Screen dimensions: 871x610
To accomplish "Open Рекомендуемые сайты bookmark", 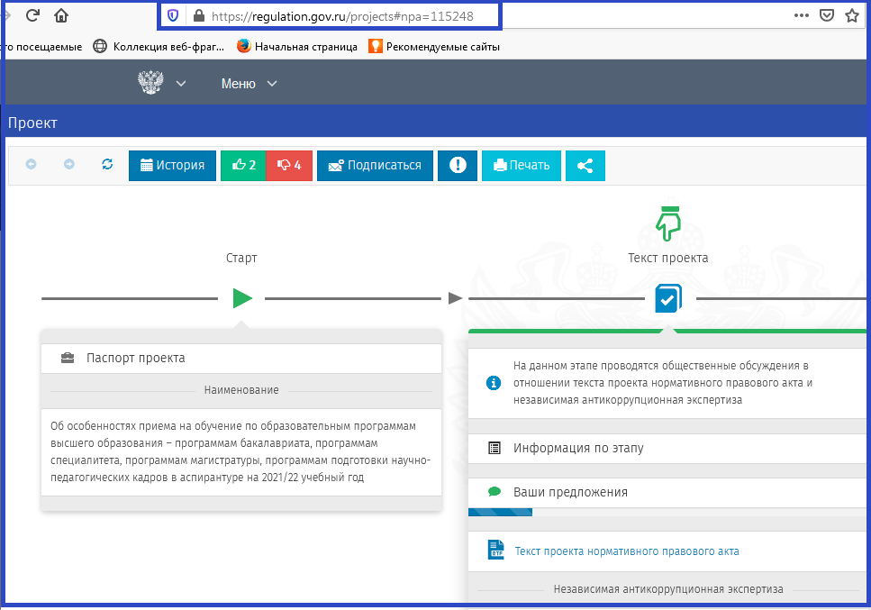I will point(434,47).
